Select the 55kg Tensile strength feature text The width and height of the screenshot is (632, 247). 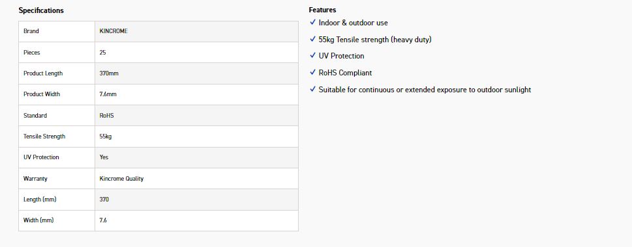point(375,40)
